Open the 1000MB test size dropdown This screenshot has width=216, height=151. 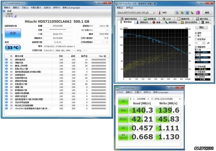pyautogui.click(x=143, y=99)
